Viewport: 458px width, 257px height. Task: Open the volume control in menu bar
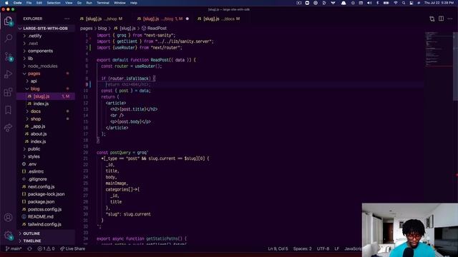click(369, 3)
